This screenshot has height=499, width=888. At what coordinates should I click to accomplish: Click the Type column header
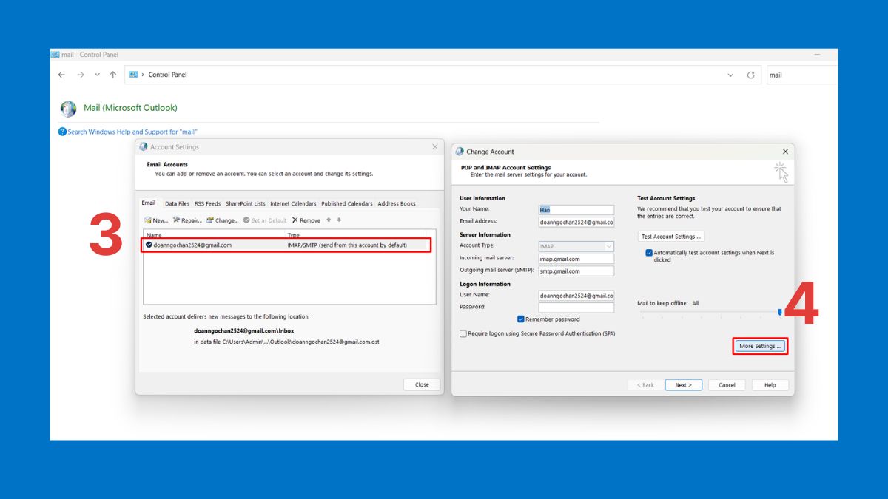tap(293, 235)
